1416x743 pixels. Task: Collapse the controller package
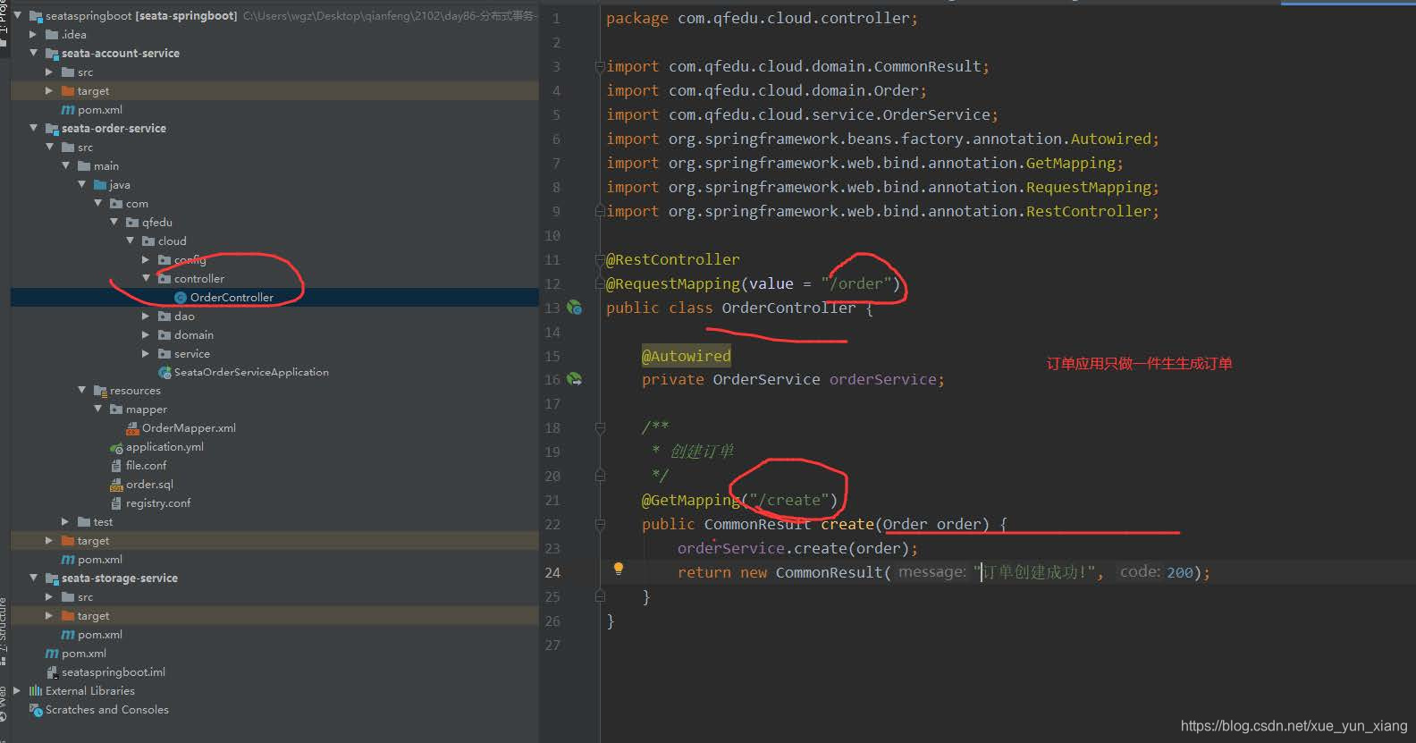pyautogui.click(x=146, y=279)
